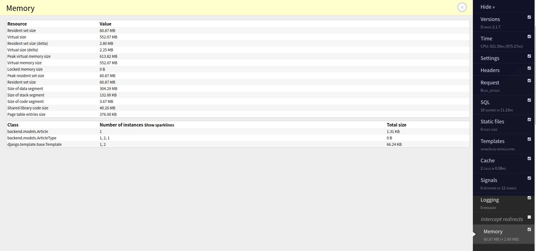Open the Headers panel

tap(490, 70)
